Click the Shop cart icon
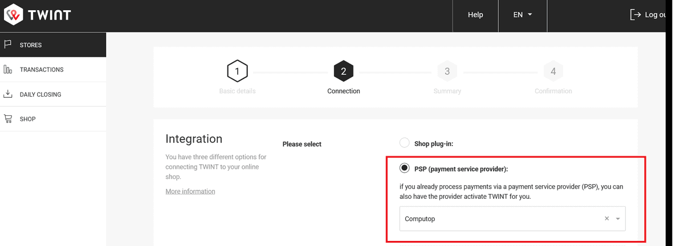 tap(8, 119)
